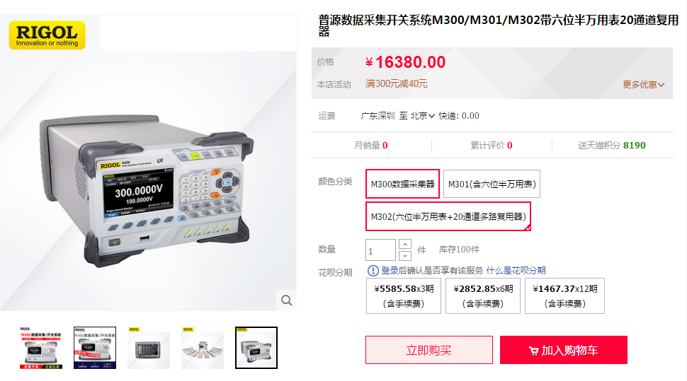Select the M301(含六位半万用表) option
The height and width of the screenshot is (381, 687).
[x=492, y=184]
